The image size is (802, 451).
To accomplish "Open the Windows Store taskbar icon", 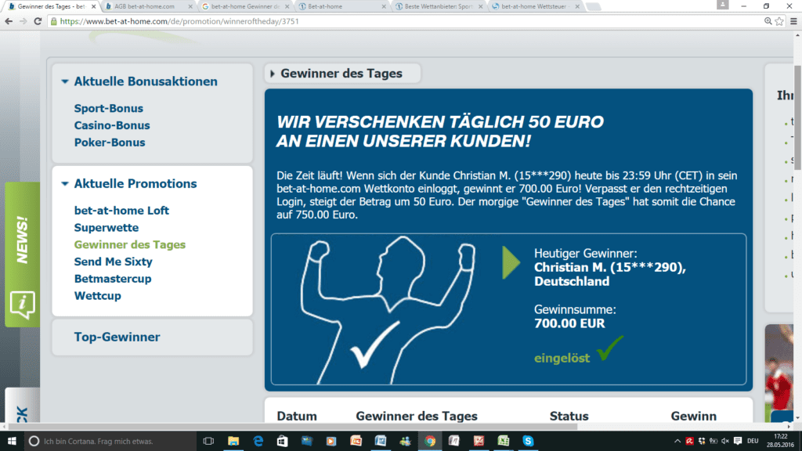I will [282, 441].
